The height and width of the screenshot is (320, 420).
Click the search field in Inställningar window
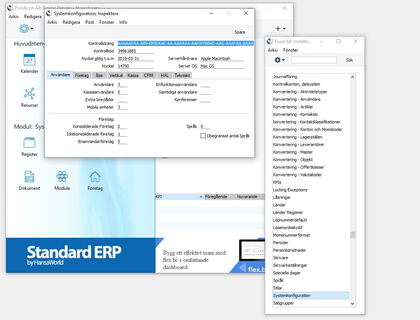(314, 60)
